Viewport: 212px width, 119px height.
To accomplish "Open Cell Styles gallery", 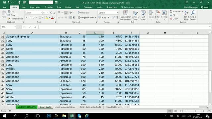I will point(143,15).
